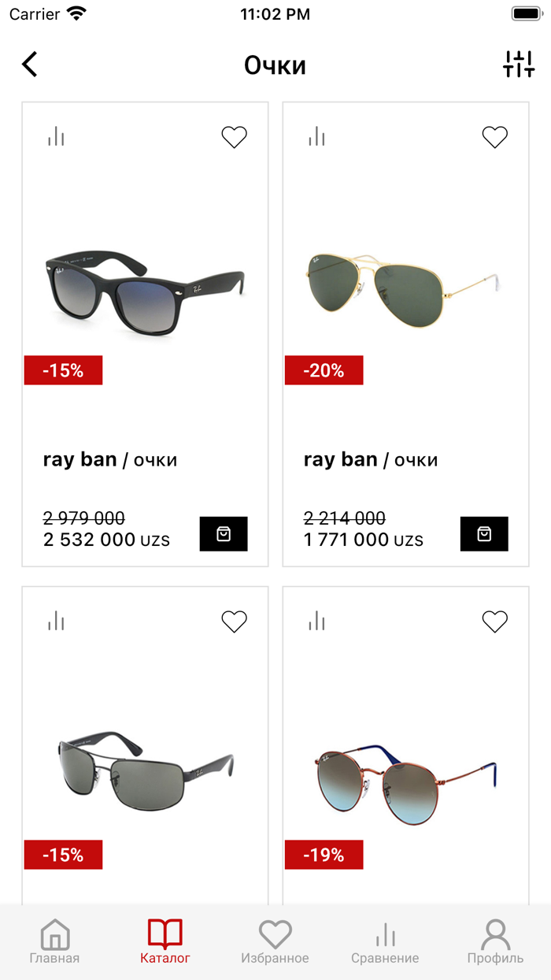Open the Профиль tab
Screen dimensions: 551x980
pos(495,942)
